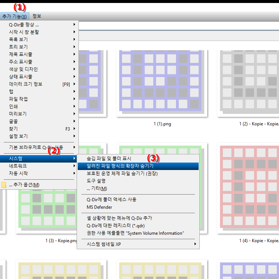This screenshot has width=279, height=279.
Task: Click the ... 기타(M) entry
Action: click(x=138, y=189)
